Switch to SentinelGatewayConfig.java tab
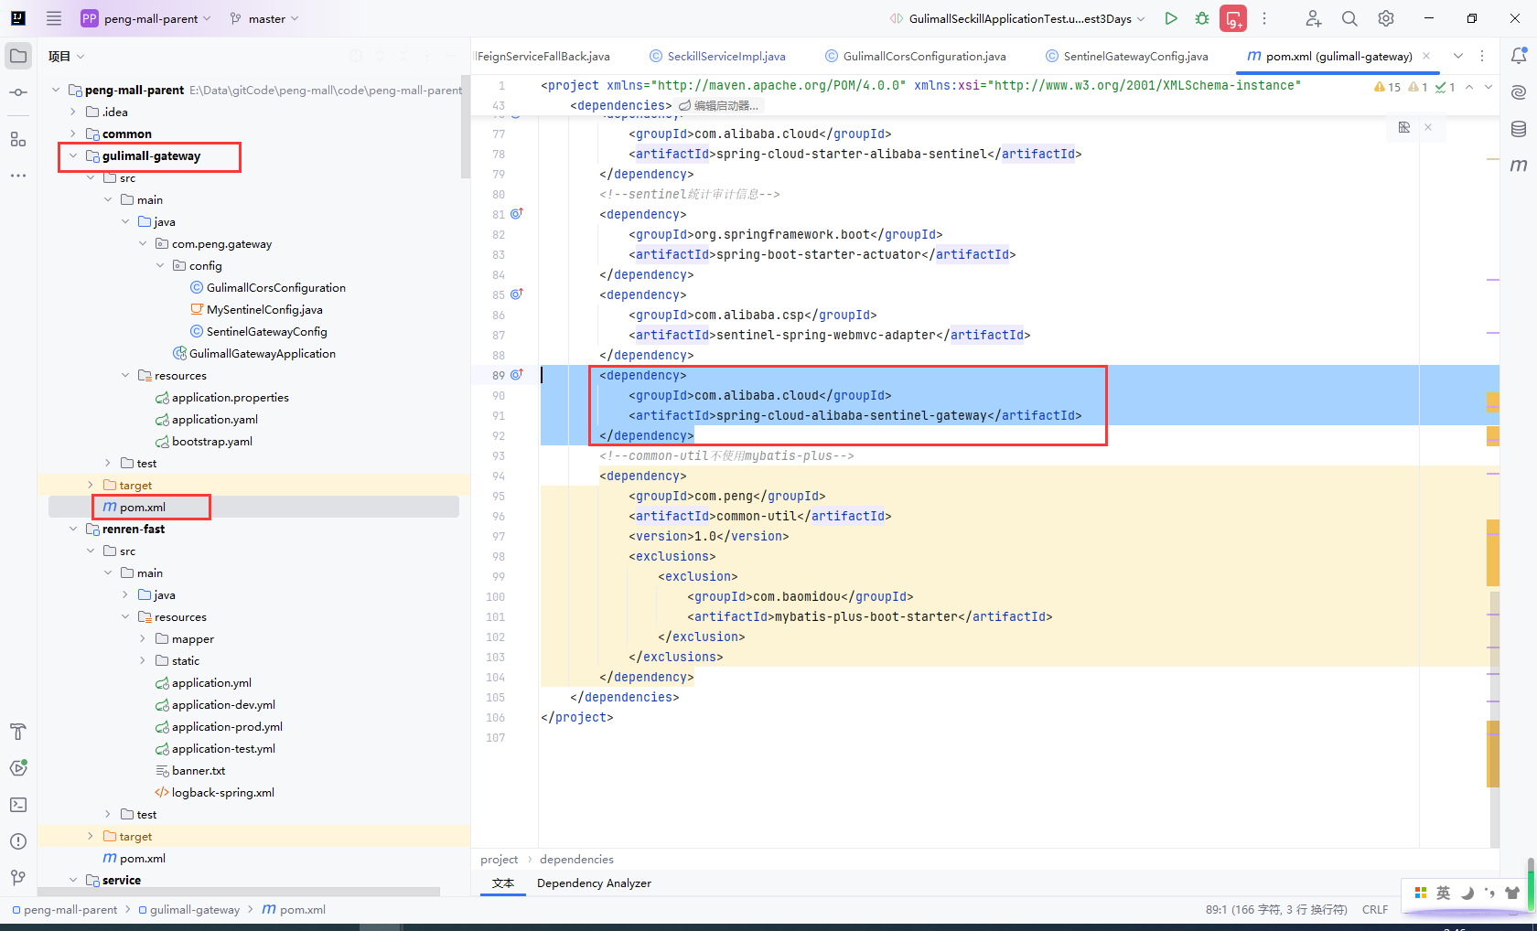The height and width of the screenshot is (931, 1537). coord(1126,56)
